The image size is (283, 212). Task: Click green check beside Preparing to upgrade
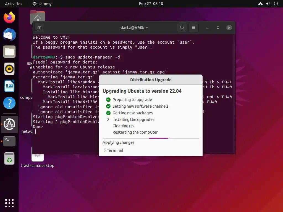108,99
